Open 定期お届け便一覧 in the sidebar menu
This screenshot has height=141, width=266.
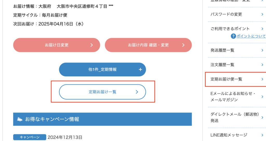tap(227, 79)
